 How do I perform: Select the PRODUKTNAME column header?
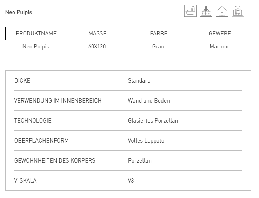36,33
